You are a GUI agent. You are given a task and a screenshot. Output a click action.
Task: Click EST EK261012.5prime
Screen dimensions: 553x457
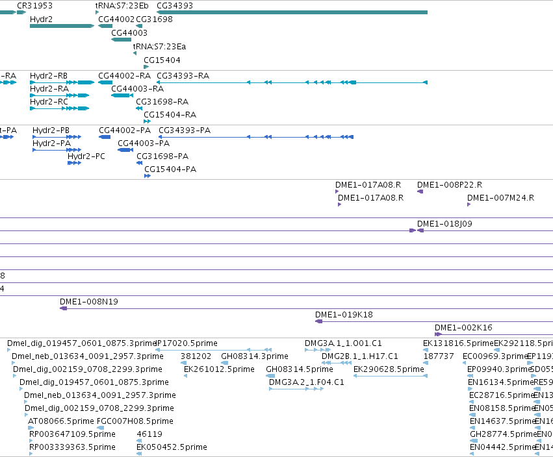(x=185, y=376)
